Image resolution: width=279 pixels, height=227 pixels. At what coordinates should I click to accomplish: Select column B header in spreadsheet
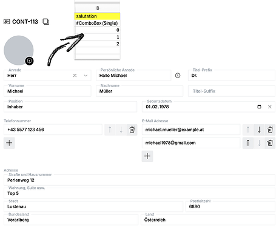pos(97,8)
